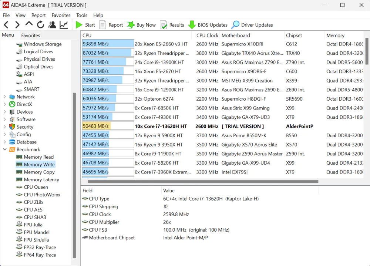The width and height of the screenshot is (370, 266).
Task: Open the View menu
Action: 20,15
